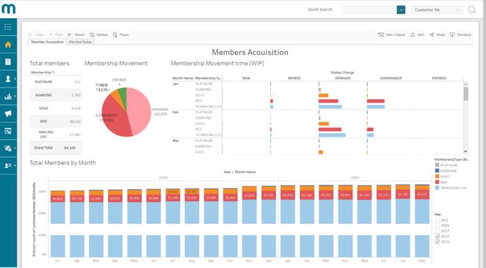Click View: Original in the toolbar
This screenshot has width=486, height=268.
(x=391, y=35)
